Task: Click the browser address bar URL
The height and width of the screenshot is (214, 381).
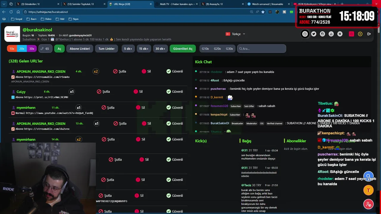Action: pos(48,12)
